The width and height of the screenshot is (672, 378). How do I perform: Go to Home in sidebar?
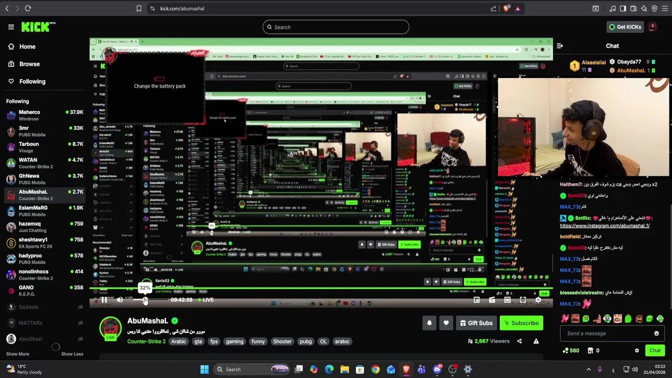pyautogui.click(x=22, y=47)
